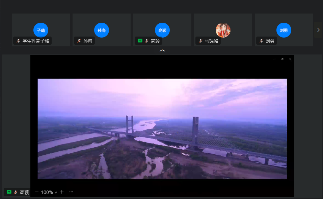Click 高颖 presenter name at bottom left

24,192
